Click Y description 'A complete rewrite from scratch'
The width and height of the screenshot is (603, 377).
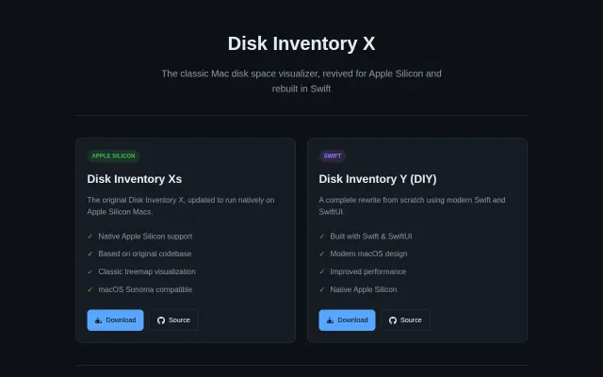pyautogui.click(x=412, y=205)
